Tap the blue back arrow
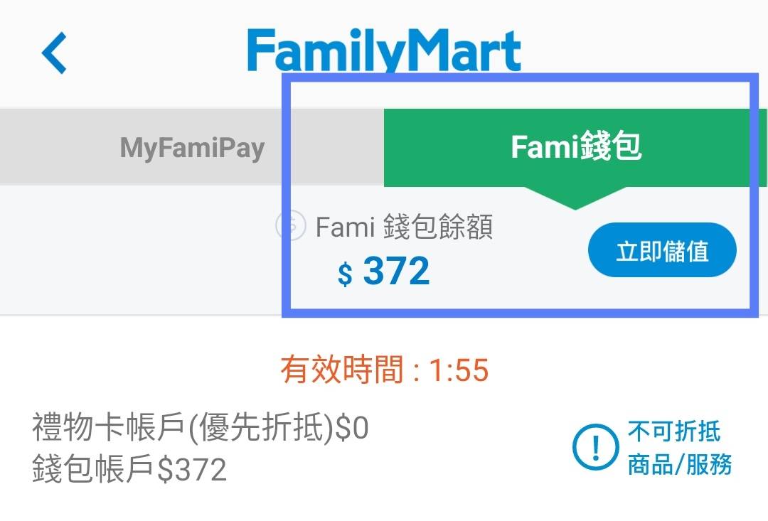 coord(54,53)
